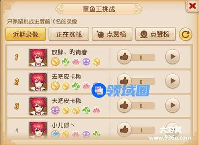Play the rank 1 replay video
Image resolution: width=199 pixels, height=145 pixels.
pyautogui.click(x=173, y=57)
